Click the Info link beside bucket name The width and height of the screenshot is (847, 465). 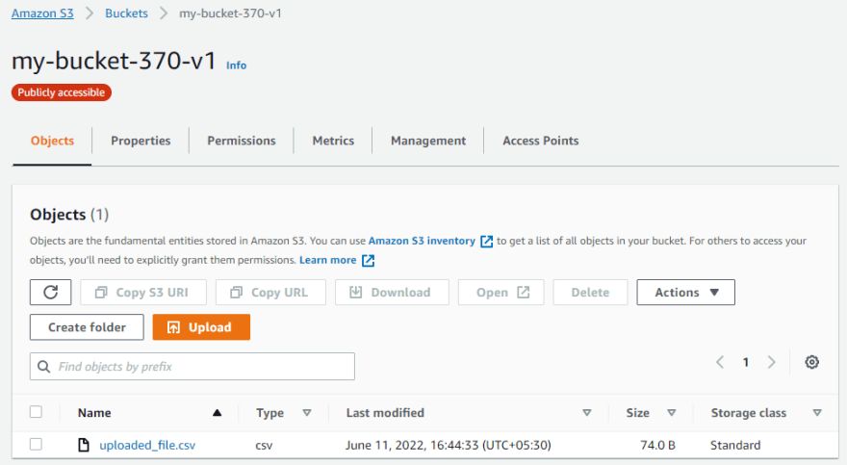point(236,65)
